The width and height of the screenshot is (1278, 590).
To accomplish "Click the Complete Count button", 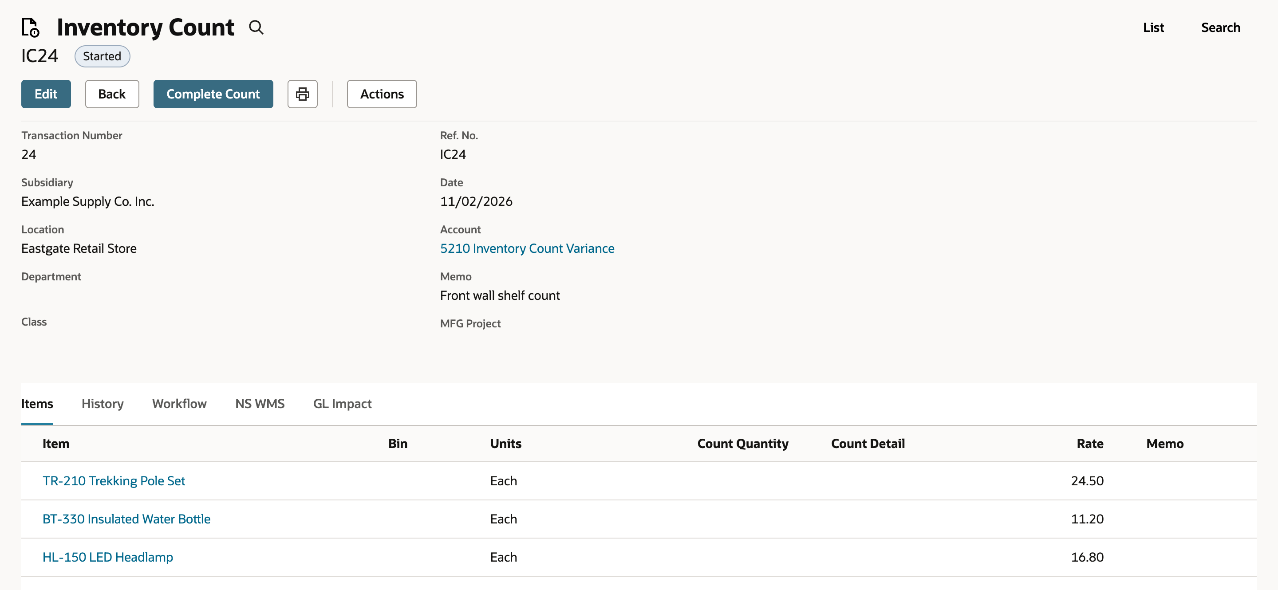I will click(x=213, y=94).
